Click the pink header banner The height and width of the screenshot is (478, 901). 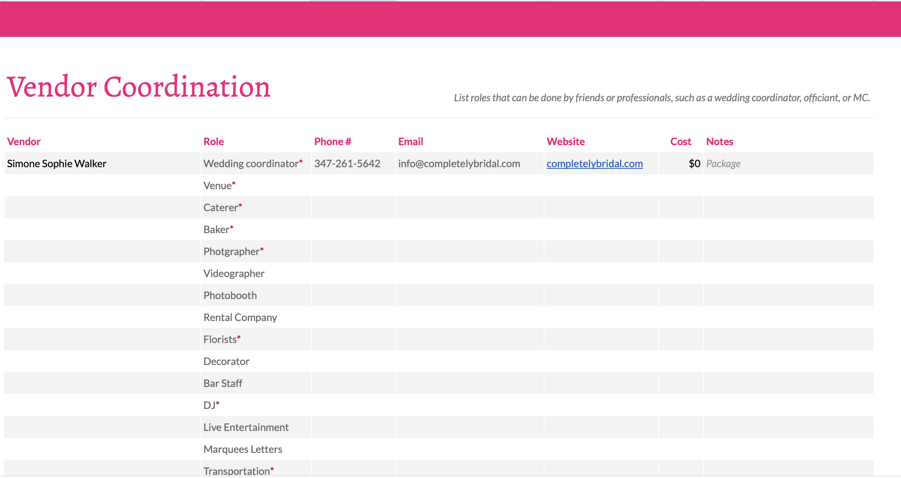[x=450, y=19]
